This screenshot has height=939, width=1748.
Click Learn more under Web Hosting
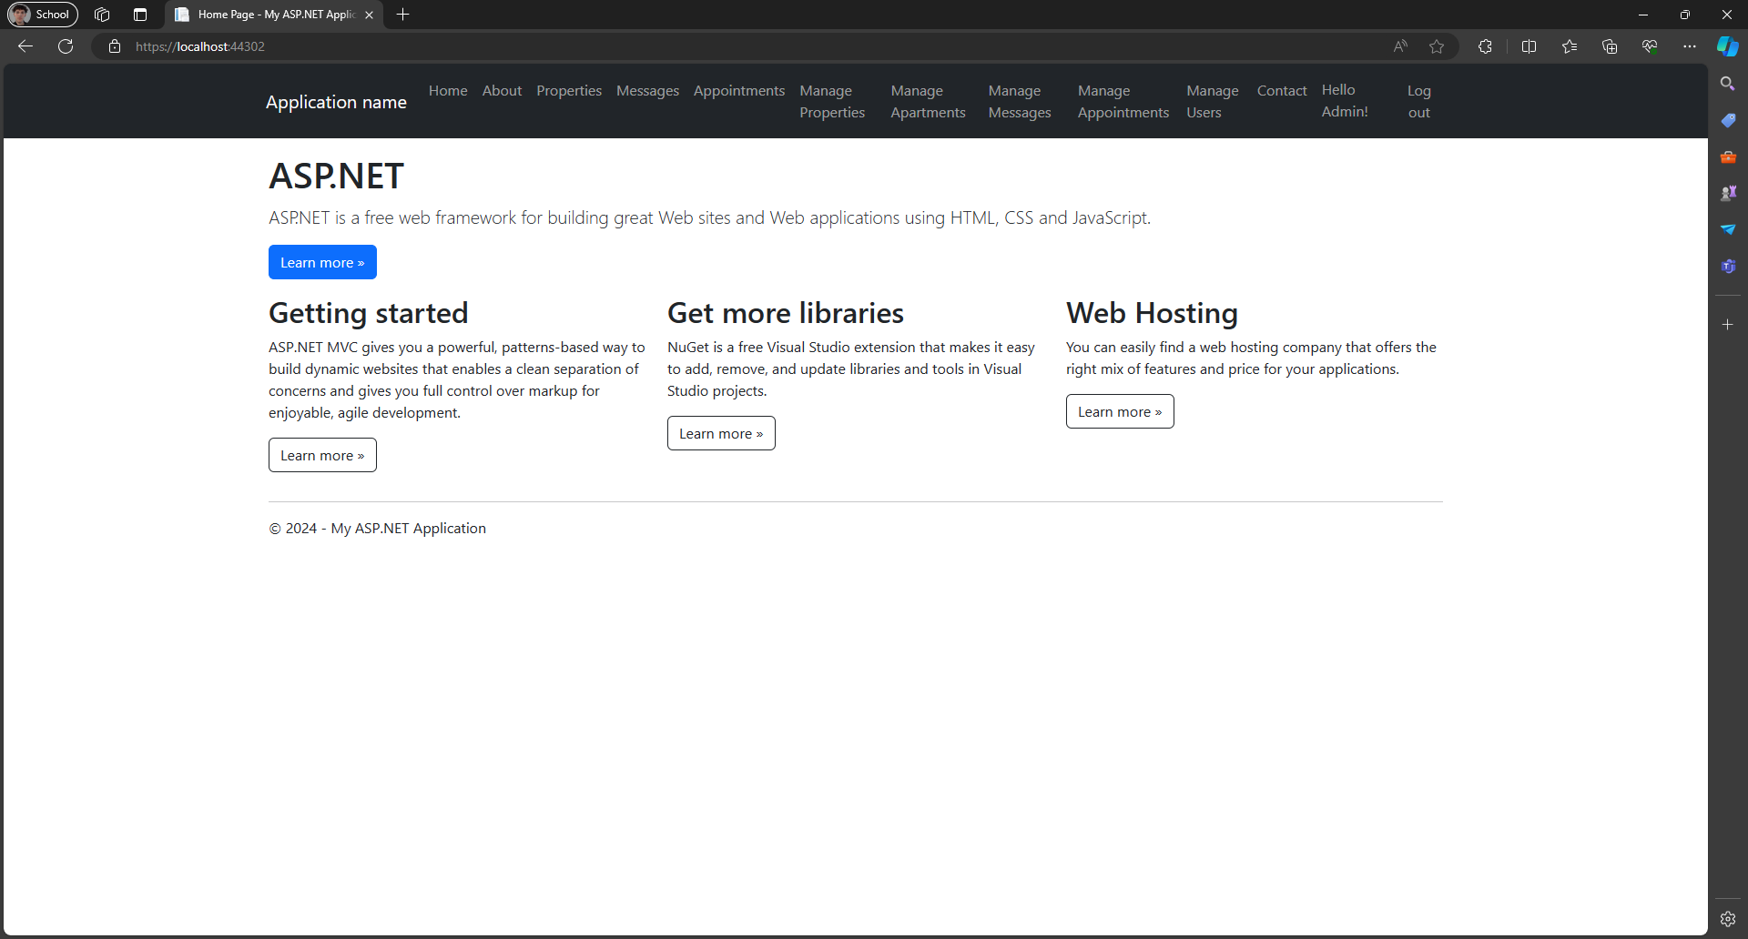point(1120,411)
